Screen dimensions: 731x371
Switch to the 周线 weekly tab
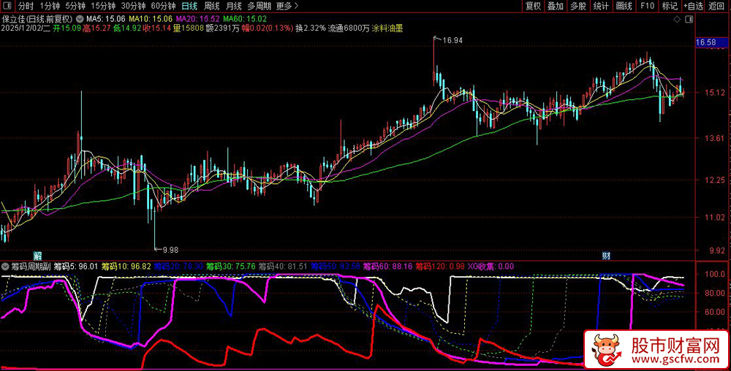[x=212, y=6]
